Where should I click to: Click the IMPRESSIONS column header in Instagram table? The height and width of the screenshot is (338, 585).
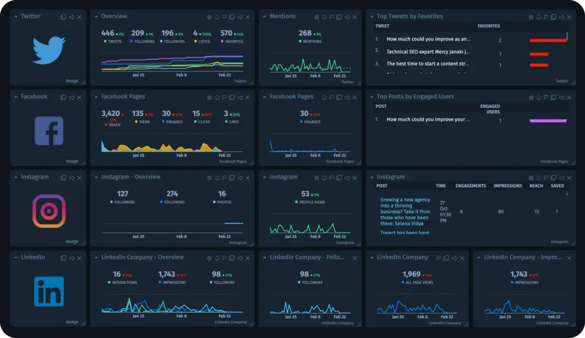(x=507, y=186)
